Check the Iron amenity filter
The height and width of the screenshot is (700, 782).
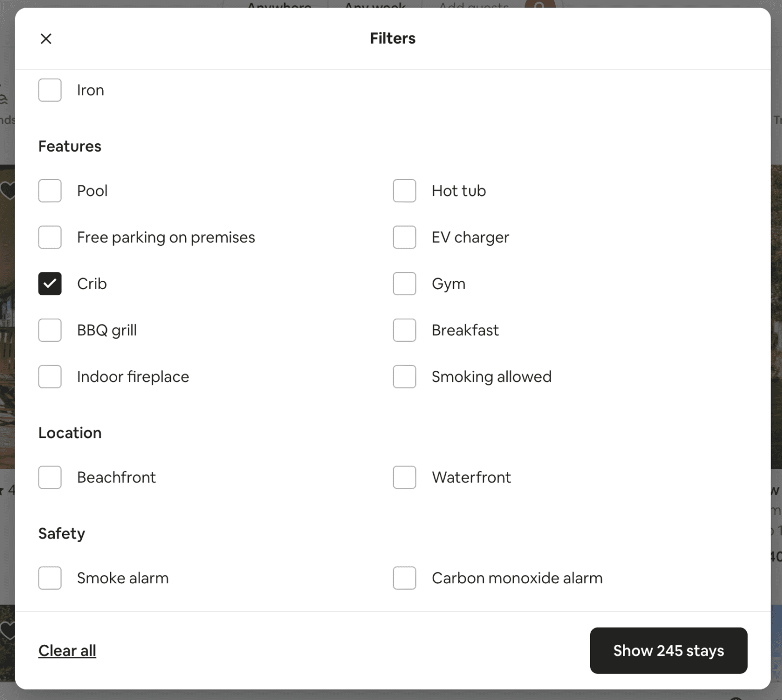click(x=50, y=90)
